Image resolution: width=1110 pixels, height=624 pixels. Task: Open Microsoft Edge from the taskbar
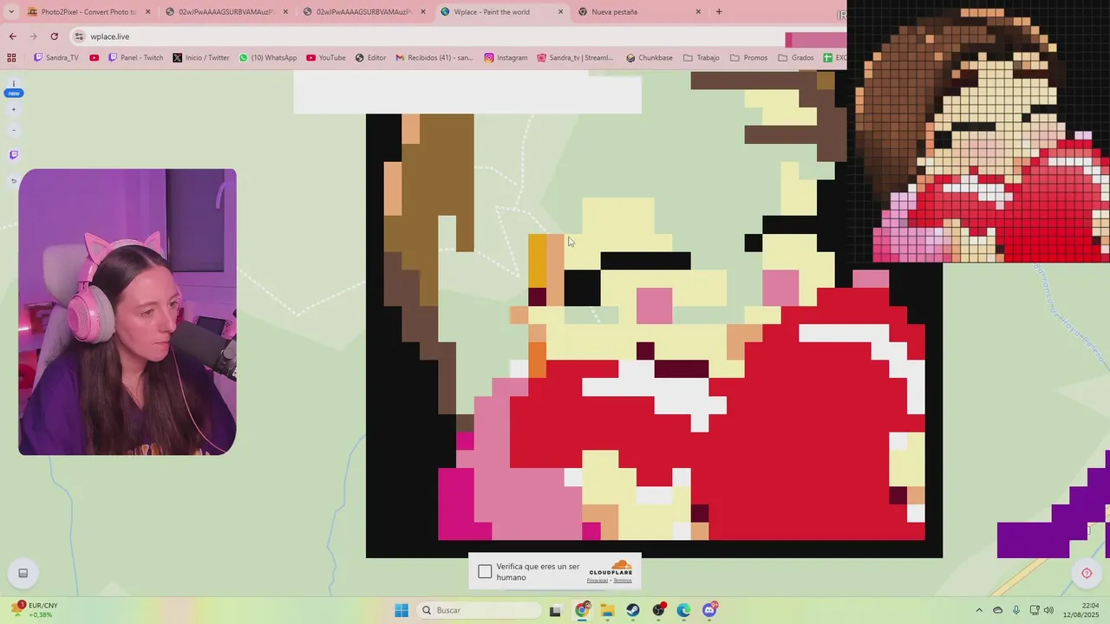tap(684, 610)
